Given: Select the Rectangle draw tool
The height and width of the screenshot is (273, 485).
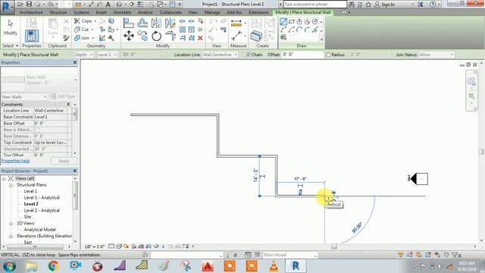Looking at the screenshot, I should click(291, 22).
